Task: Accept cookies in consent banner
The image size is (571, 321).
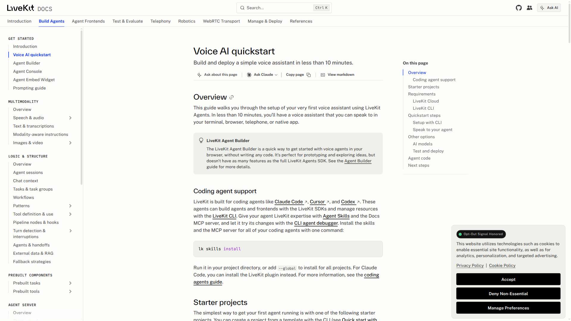Action: [508, 279]
